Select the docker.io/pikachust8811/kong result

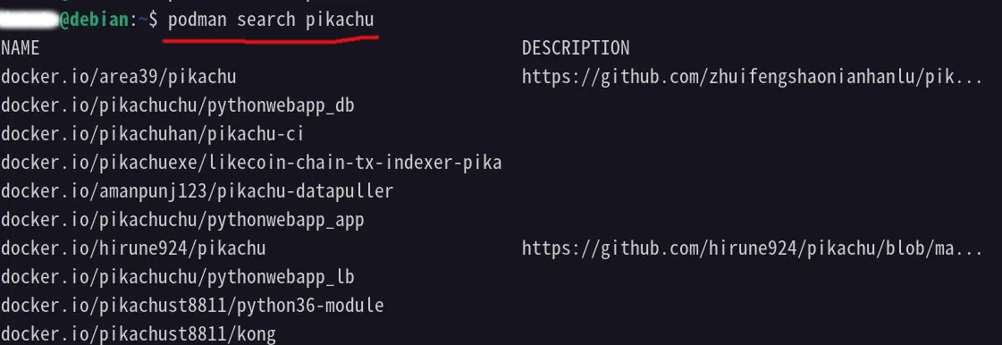click(x=139, y=333)
